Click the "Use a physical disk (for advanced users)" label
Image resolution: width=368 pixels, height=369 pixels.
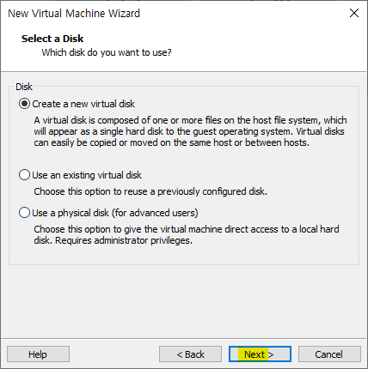click(x=115, y=213)
